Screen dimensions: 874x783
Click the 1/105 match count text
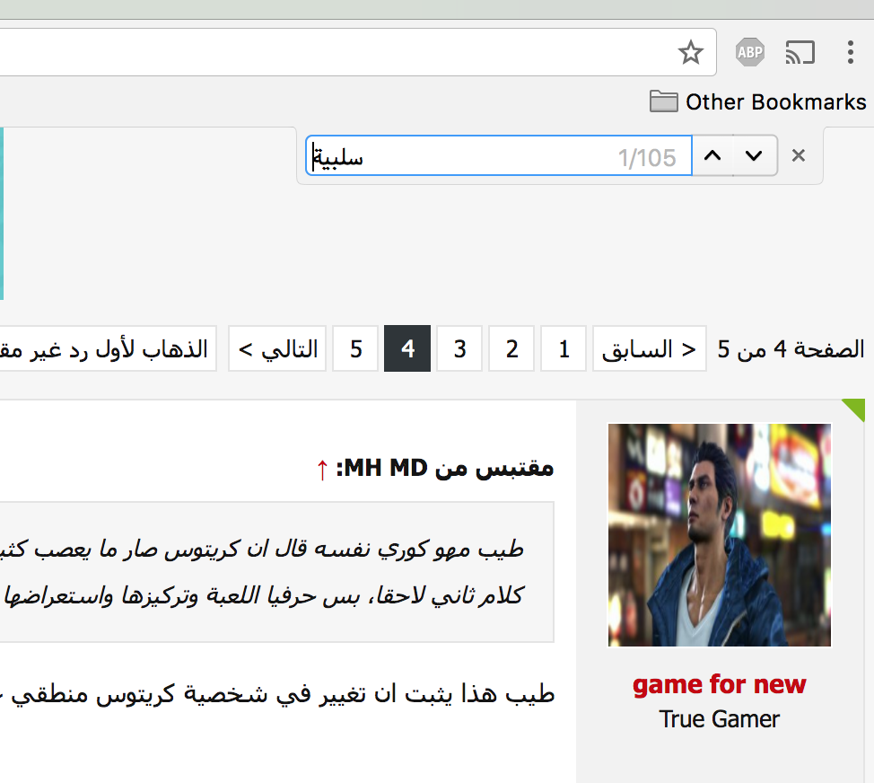coord(647,158)
